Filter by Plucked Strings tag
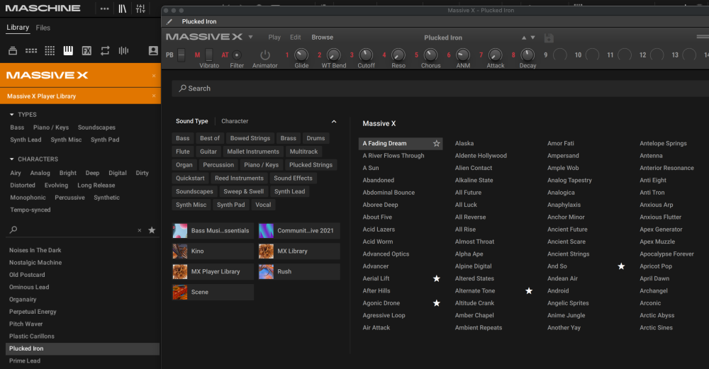Screen dimensions: 709x369 click(311, 165)
